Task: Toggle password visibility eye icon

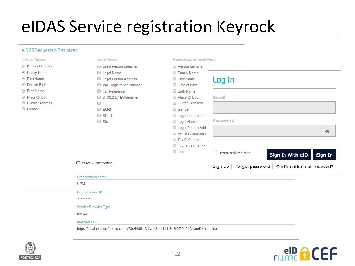Action: coord(327,131)
